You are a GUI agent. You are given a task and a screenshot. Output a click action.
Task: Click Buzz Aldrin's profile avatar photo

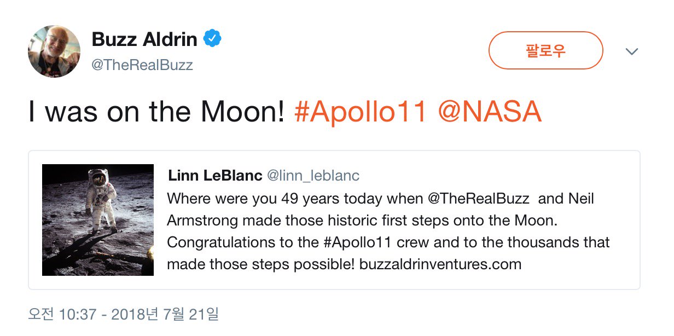click(54, 51)
